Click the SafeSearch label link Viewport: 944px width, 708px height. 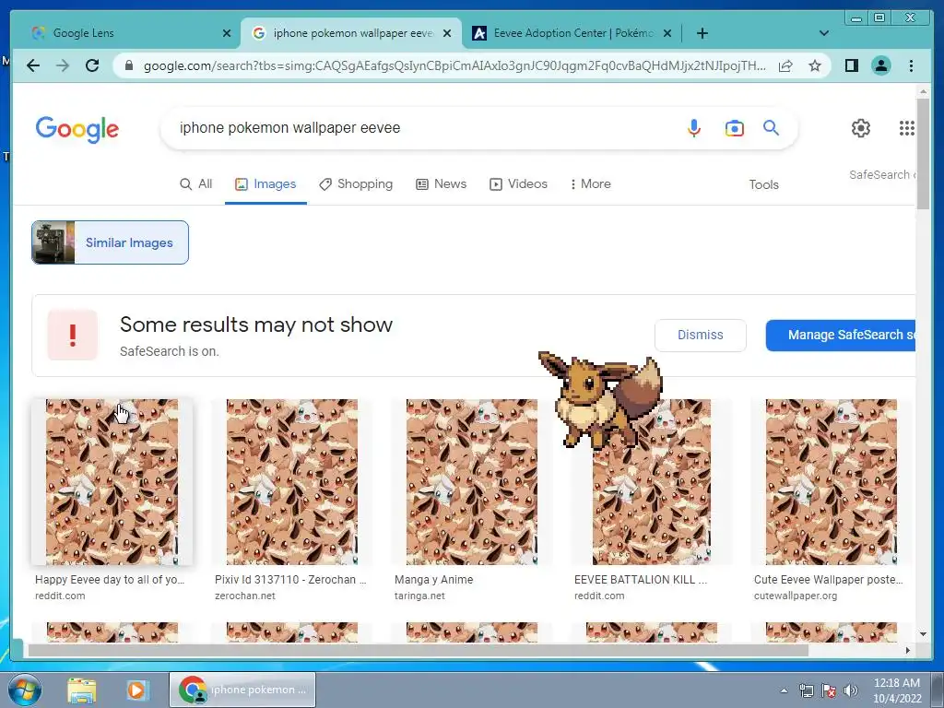[882, 174]
